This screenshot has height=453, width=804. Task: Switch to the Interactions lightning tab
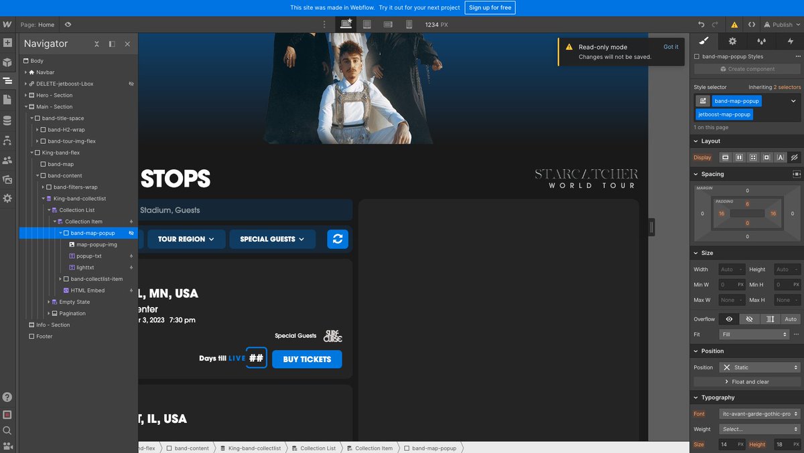[790, 41]
